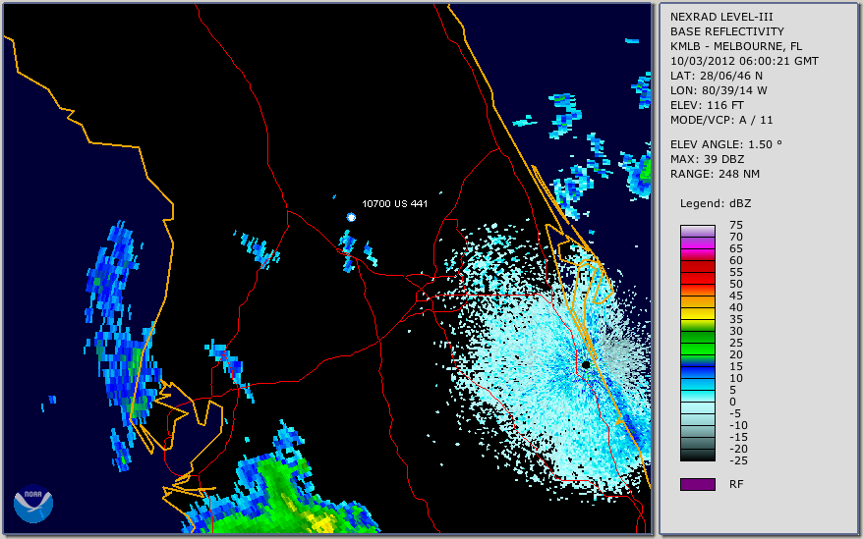The width and height of the screenshot is (863, 539).
Task: Click the 'MODE/VCP: A / 11' text
Action: [x=721, y=120]
